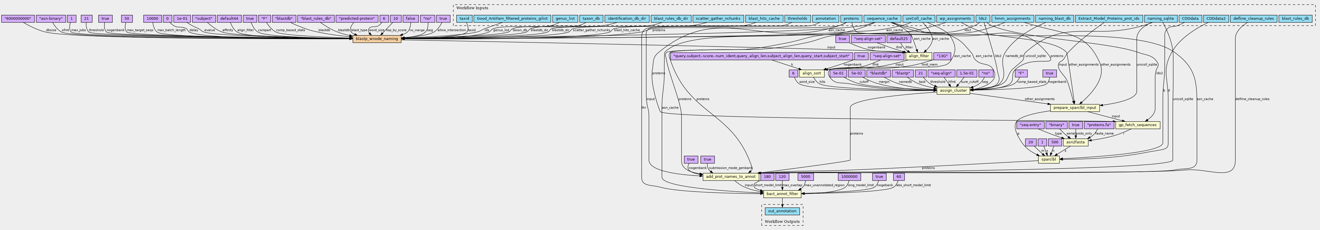
Task: Click the "blastp" task value node
Action: point(902,74)
